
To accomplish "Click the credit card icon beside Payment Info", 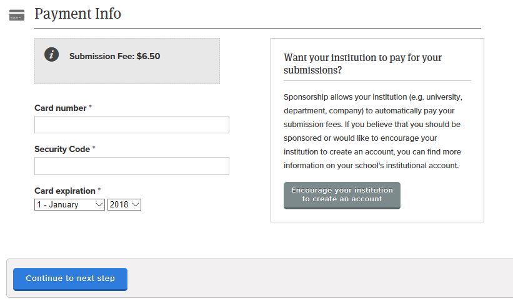I will tap(17, 15).
